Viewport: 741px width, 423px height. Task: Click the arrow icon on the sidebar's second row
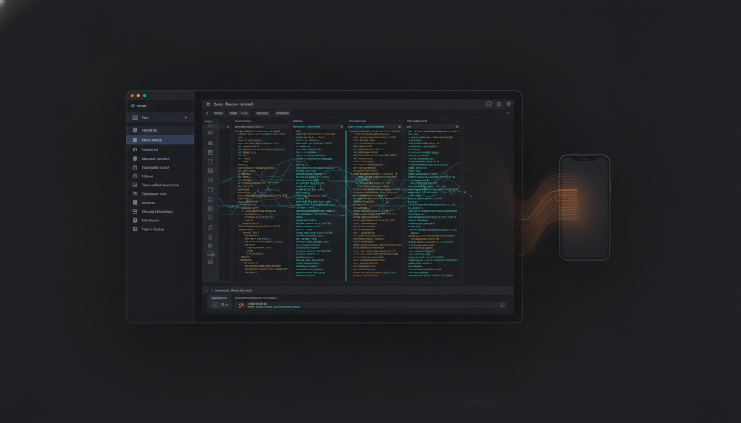(x=186, y=118)
